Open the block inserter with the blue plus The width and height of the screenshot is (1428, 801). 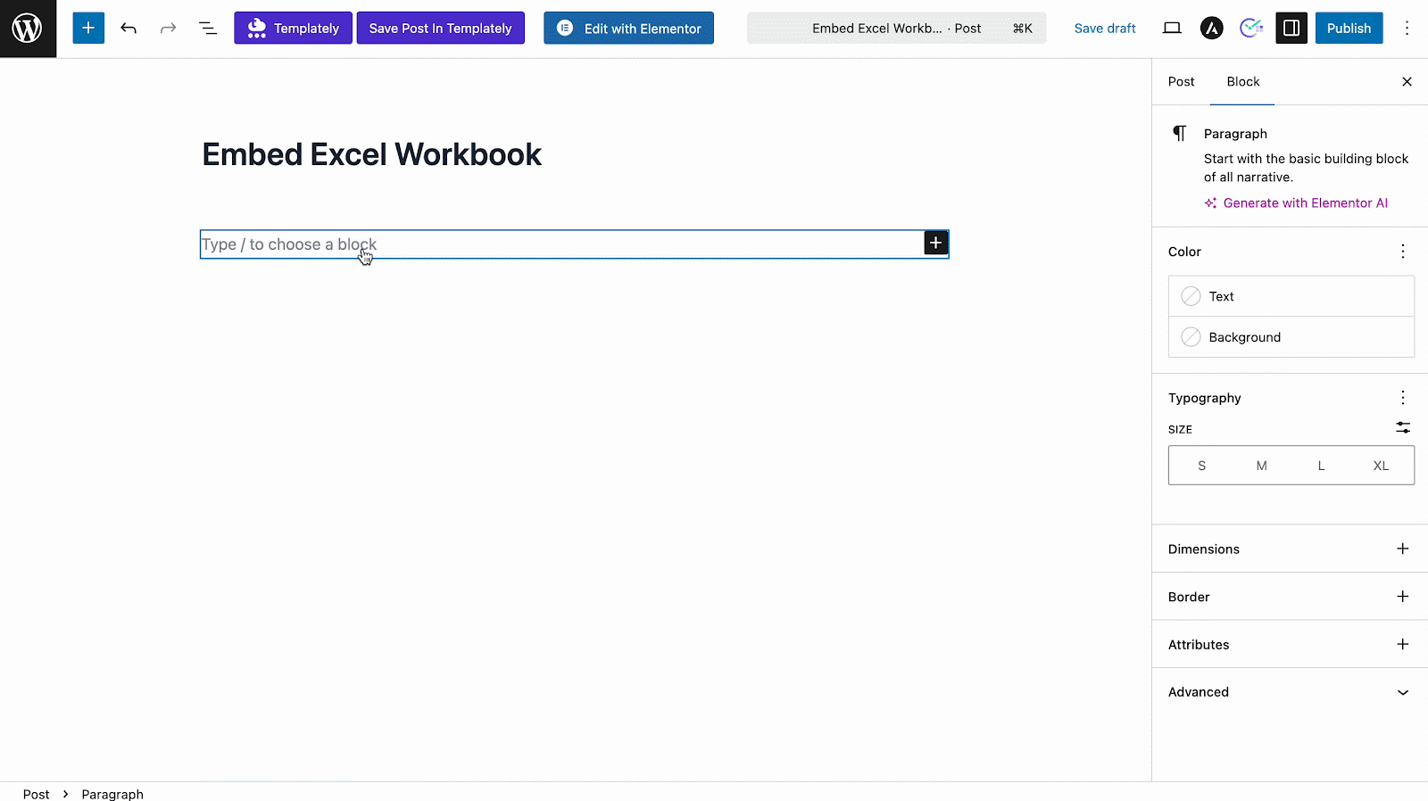88,29
